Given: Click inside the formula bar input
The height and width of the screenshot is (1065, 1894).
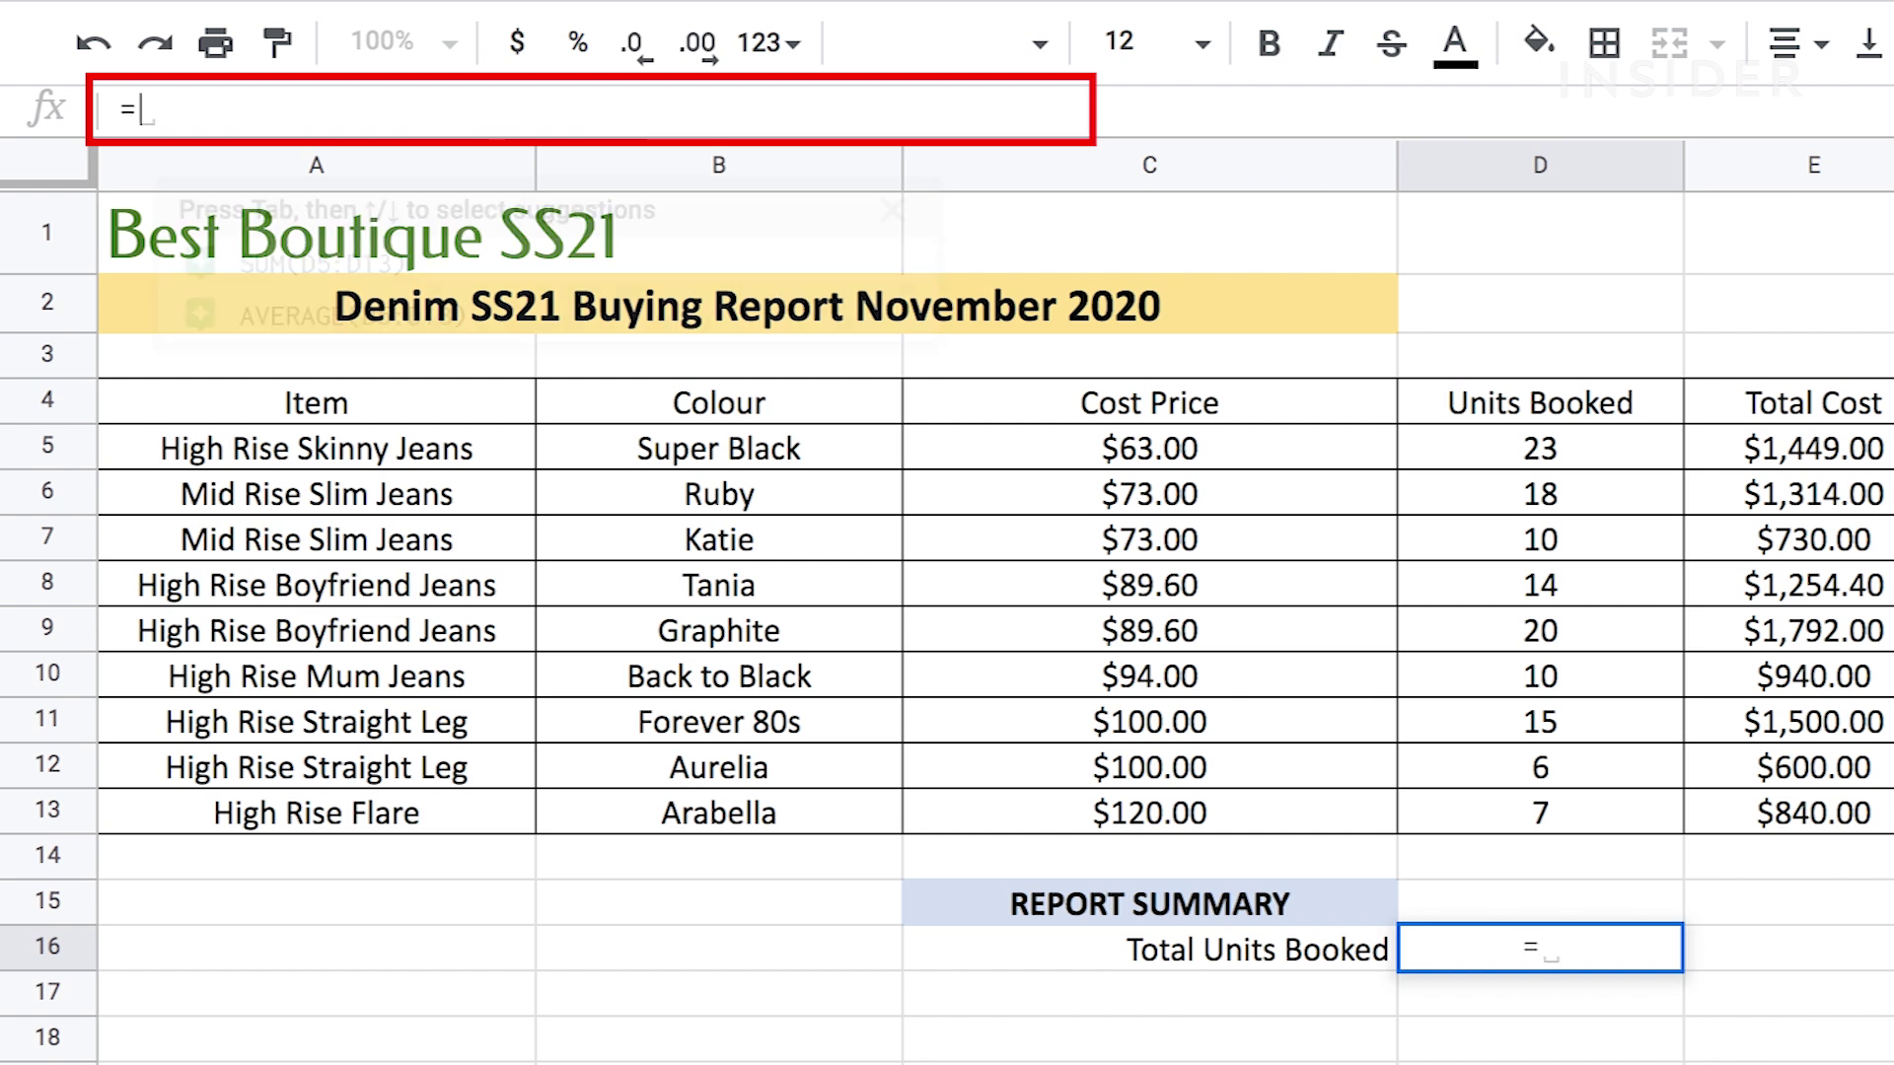Looking at the screenshot, I should coord(592,109).
